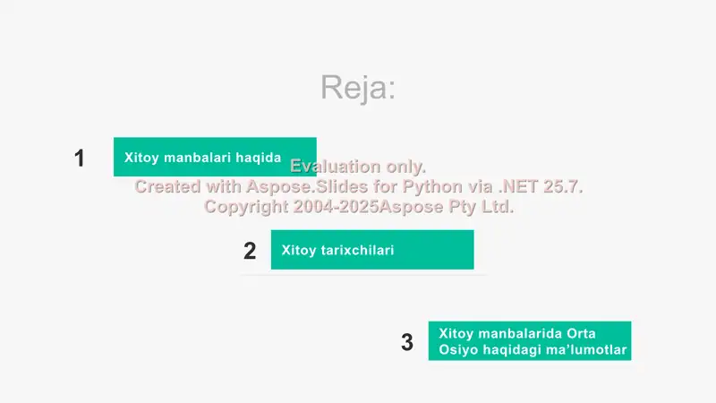Click "Aspose Pty Ltd." in the watermark
The image size is (716, 403).
point(447,207)
